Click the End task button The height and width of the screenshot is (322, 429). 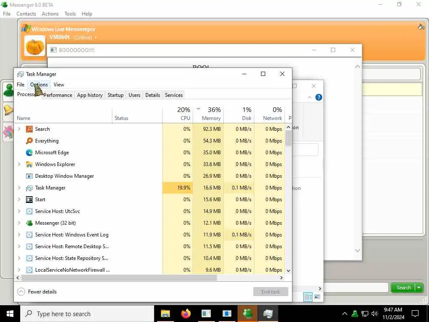[271, 292]
